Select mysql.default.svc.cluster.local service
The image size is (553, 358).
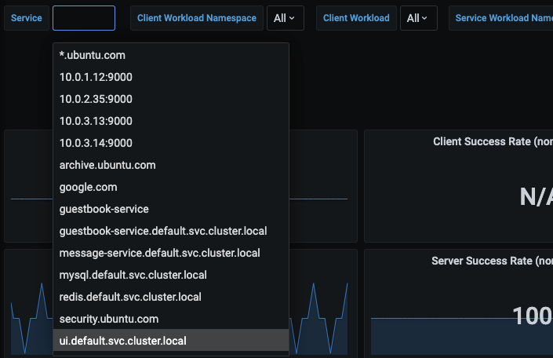tap(133, 275)
